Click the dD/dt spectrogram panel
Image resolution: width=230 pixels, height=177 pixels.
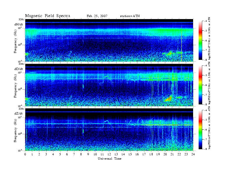109,85
